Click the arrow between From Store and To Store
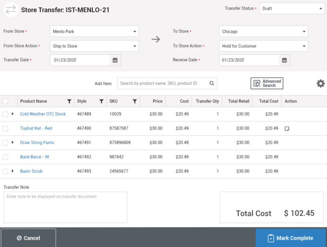Screen dimensions: 327x247 155,39
